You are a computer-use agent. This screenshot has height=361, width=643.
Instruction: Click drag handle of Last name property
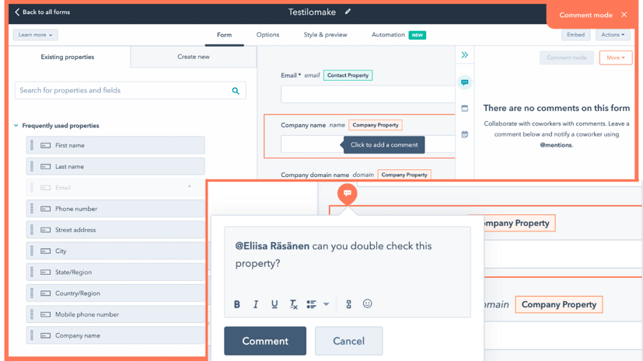click(x=32, y=167)
